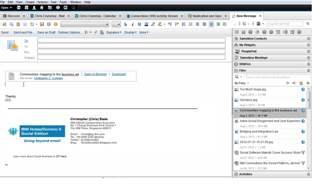Click the highlighter color tool

[x=160, y=24]
